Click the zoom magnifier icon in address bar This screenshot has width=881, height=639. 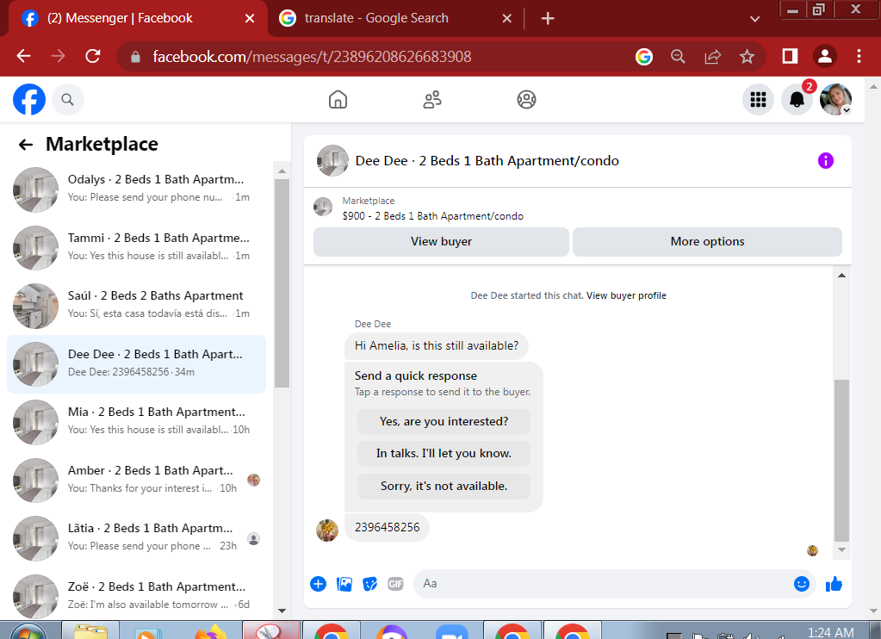click(678, 56)
